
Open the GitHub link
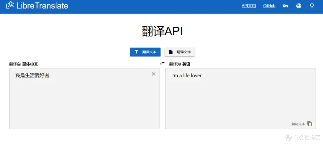click(x=269, y=6)
